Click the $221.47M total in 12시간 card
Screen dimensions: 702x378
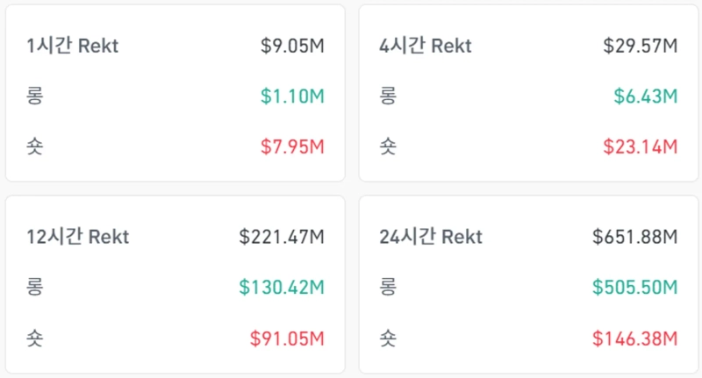tap(282, 236)
